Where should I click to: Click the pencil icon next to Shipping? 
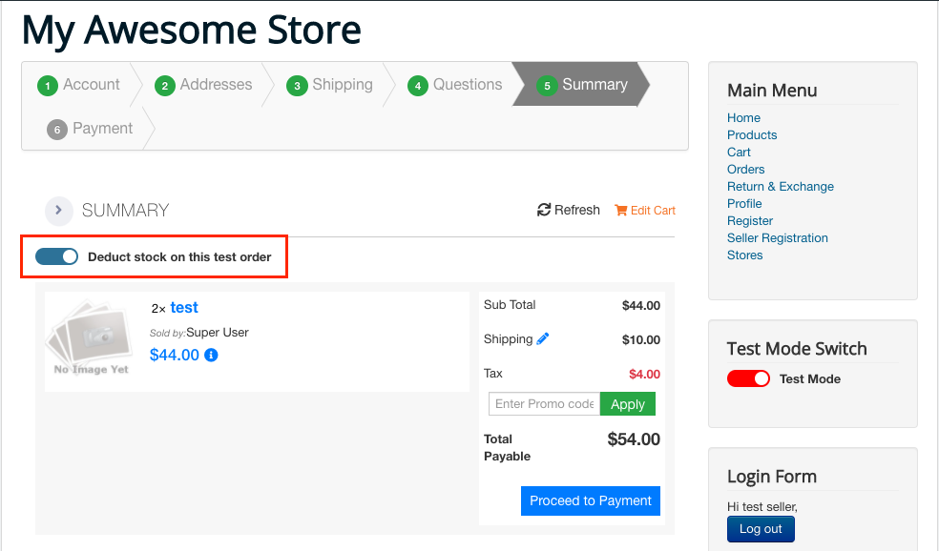pos(543,338)
